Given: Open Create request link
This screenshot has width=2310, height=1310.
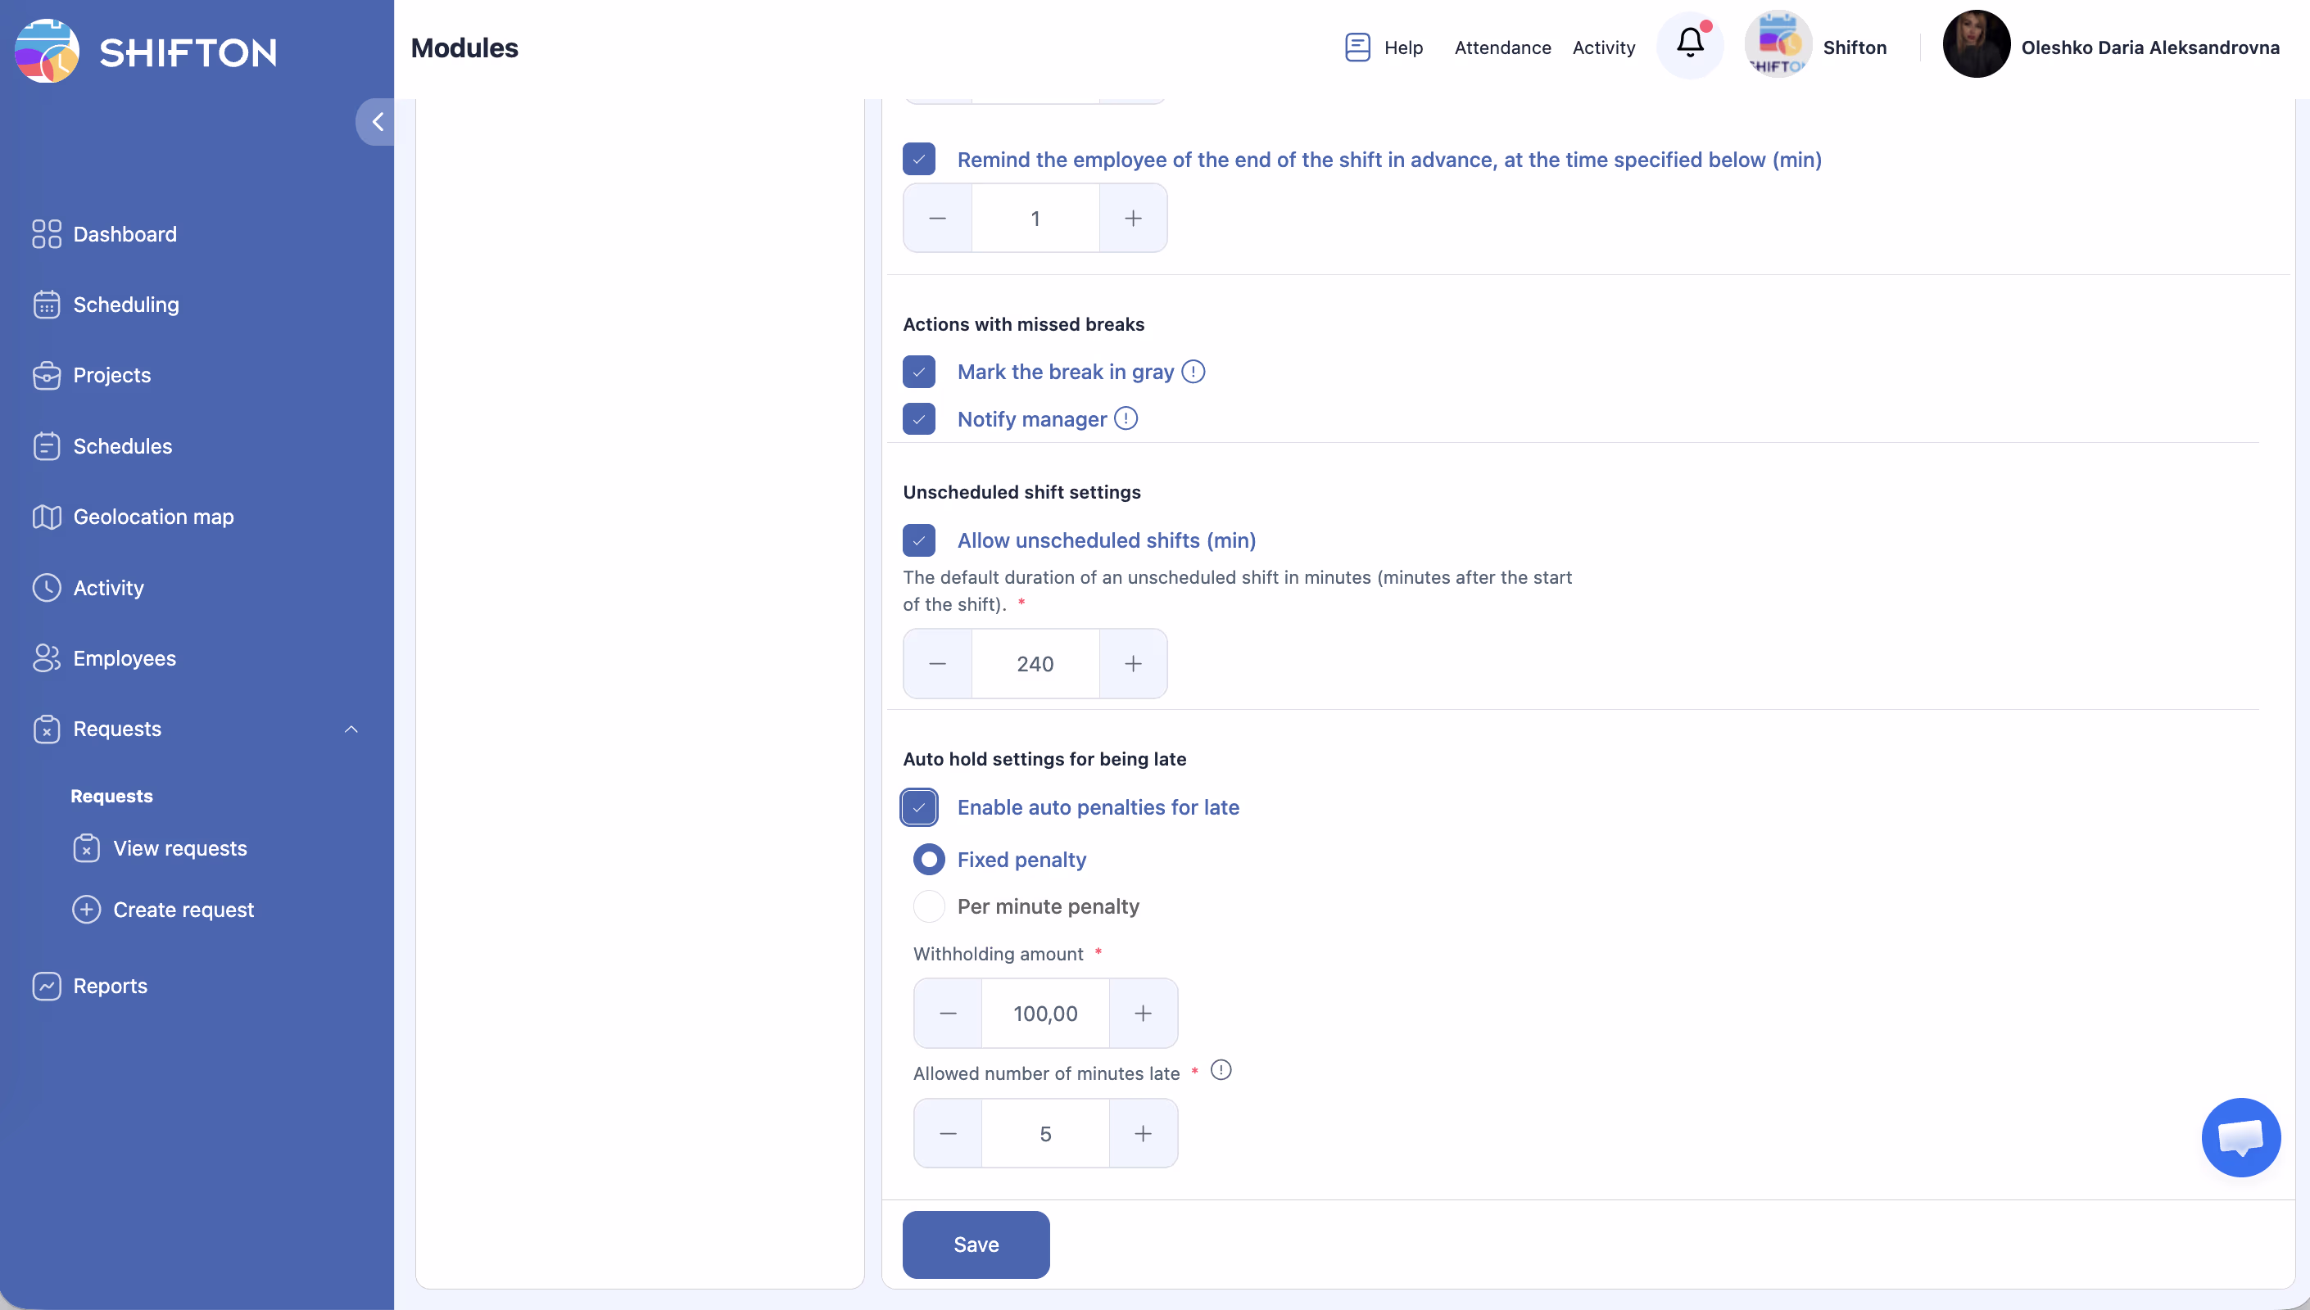Looking at the screenshot, I should [183, 910].
